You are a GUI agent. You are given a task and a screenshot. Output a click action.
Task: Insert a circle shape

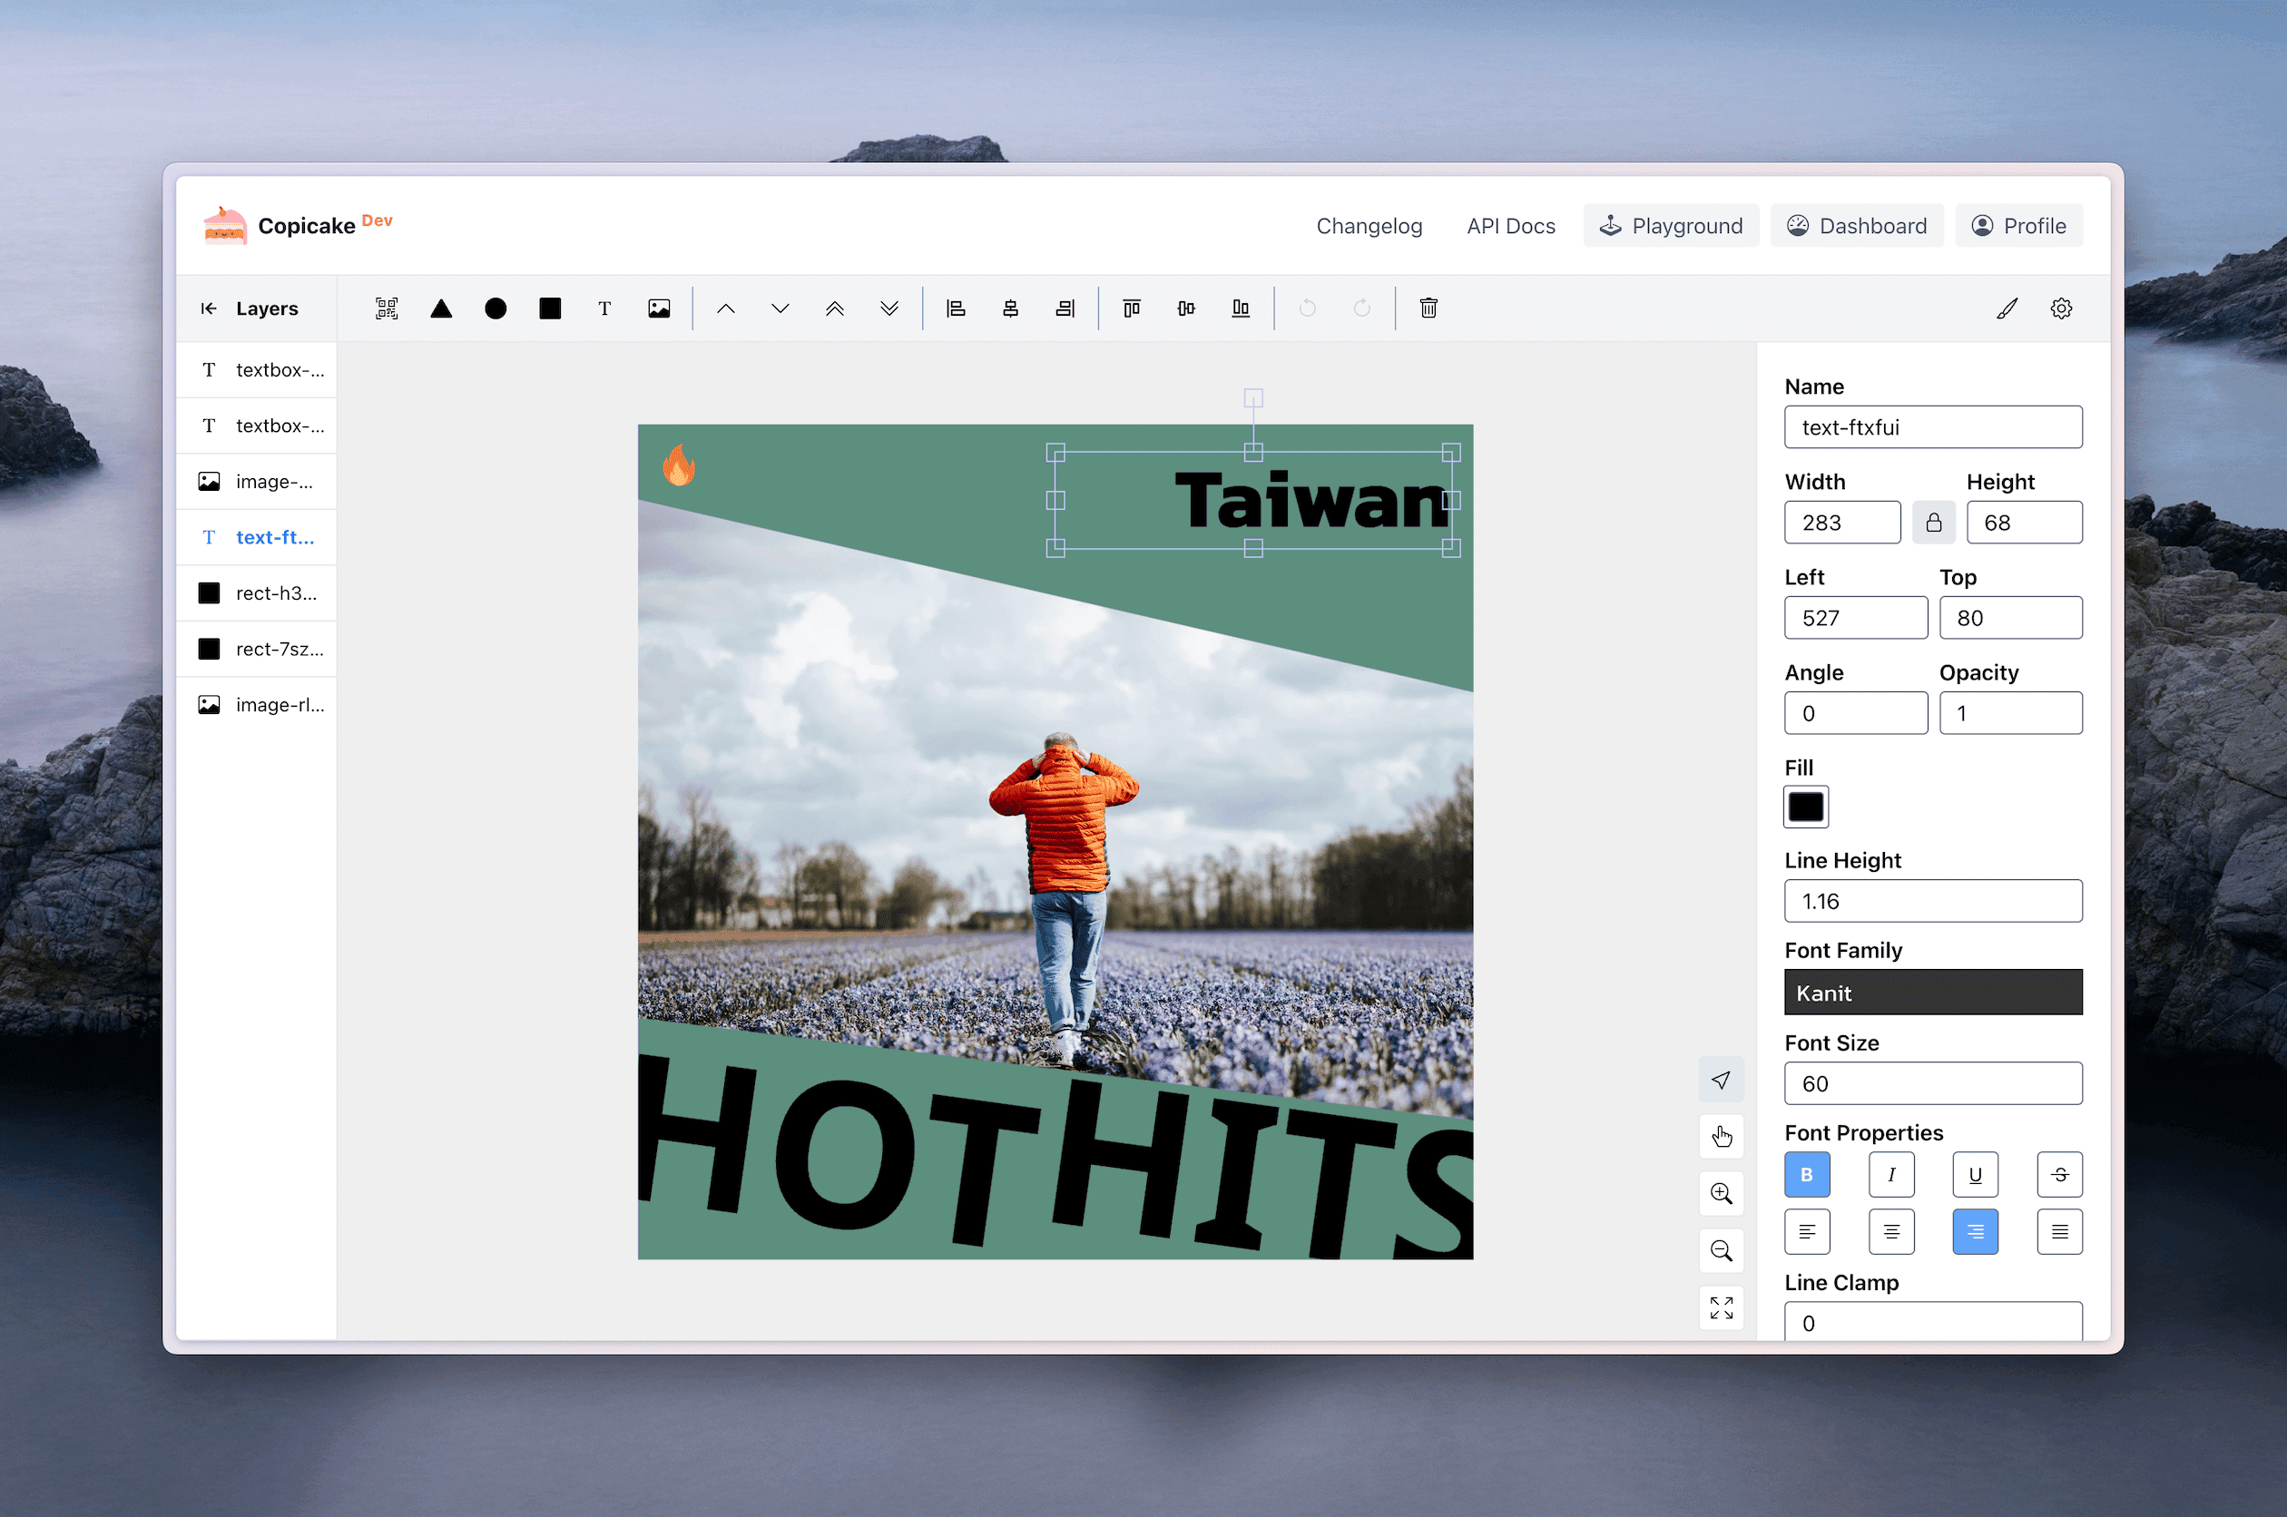coord(496,308)
